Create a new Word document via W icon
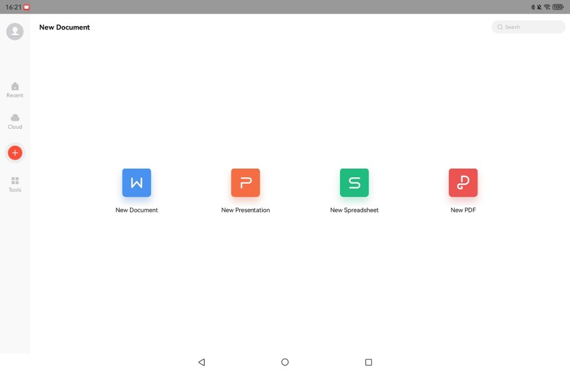 (x=137, y=183)
